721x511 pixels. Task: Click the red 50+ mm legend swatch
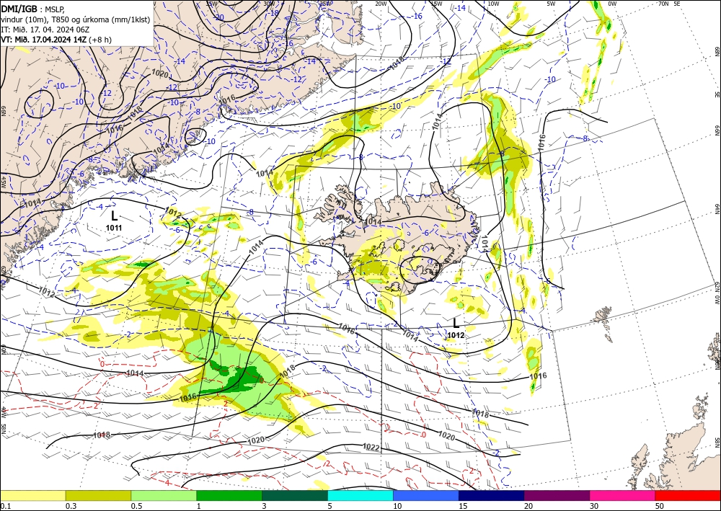[x=688, y=495]
